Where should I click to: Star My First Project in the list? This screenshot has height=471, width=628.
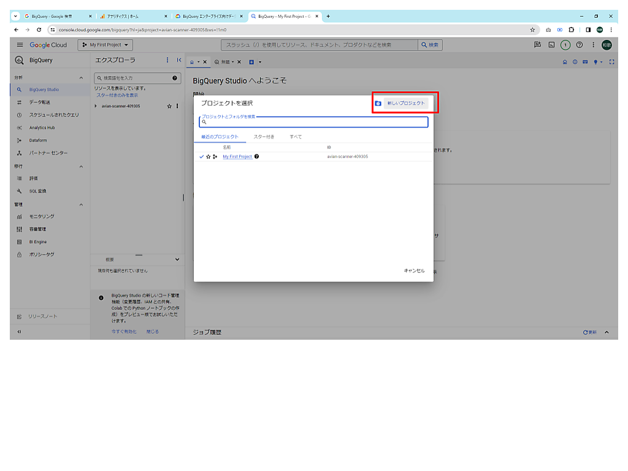(x=208, y=157)
